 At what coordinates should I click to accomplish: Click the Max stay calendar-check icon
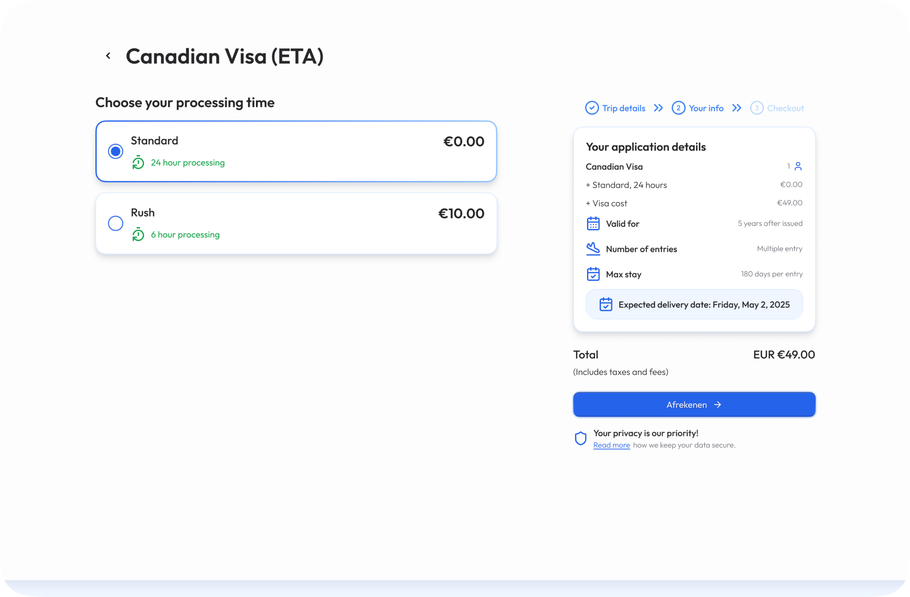tap(593, 274)
